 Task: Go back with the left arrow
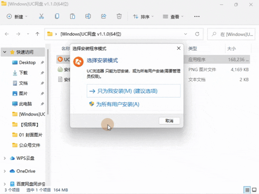click(x=7, y=34)
